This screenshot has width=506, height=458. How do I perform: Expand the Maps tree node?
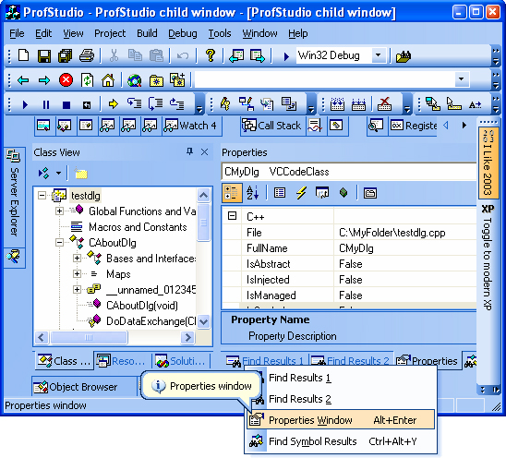click(x=77, y=273)
